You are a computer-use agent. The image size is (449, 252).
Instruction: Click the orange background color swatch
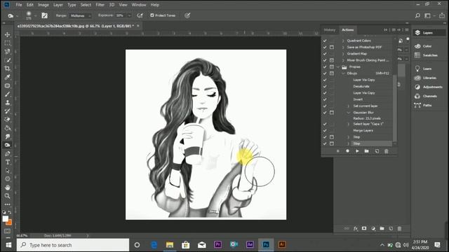tap(9, 223)
